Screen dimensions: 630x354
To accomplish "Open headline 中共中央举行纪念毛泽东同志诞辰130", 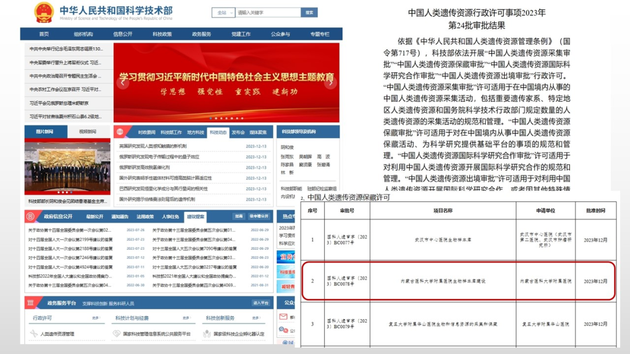I will click(66, 49).
